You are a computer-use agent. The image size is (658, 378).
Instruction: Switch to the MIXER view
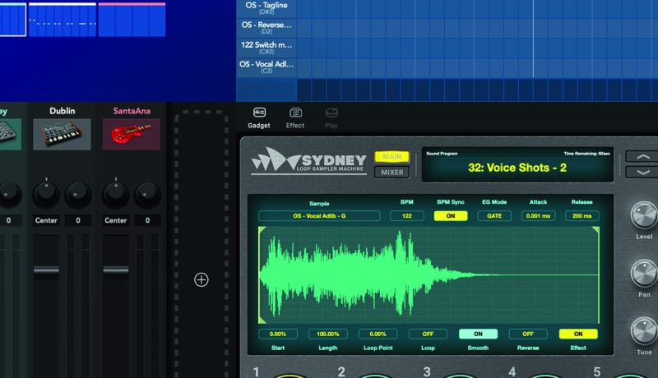(392, 173)
